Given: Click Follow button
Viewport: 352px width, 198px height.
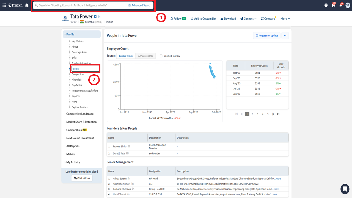Looking at the screenshot, I should point(178,19).
